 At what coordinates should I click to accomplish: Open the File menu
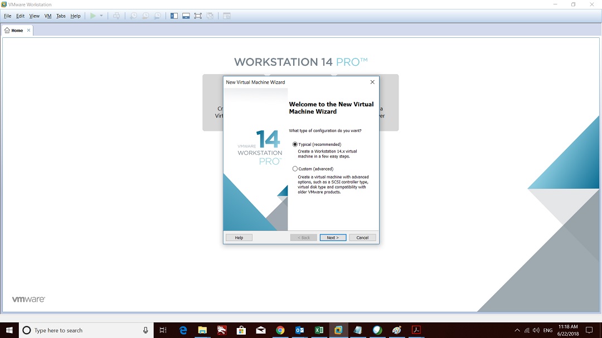coord(8,16)
